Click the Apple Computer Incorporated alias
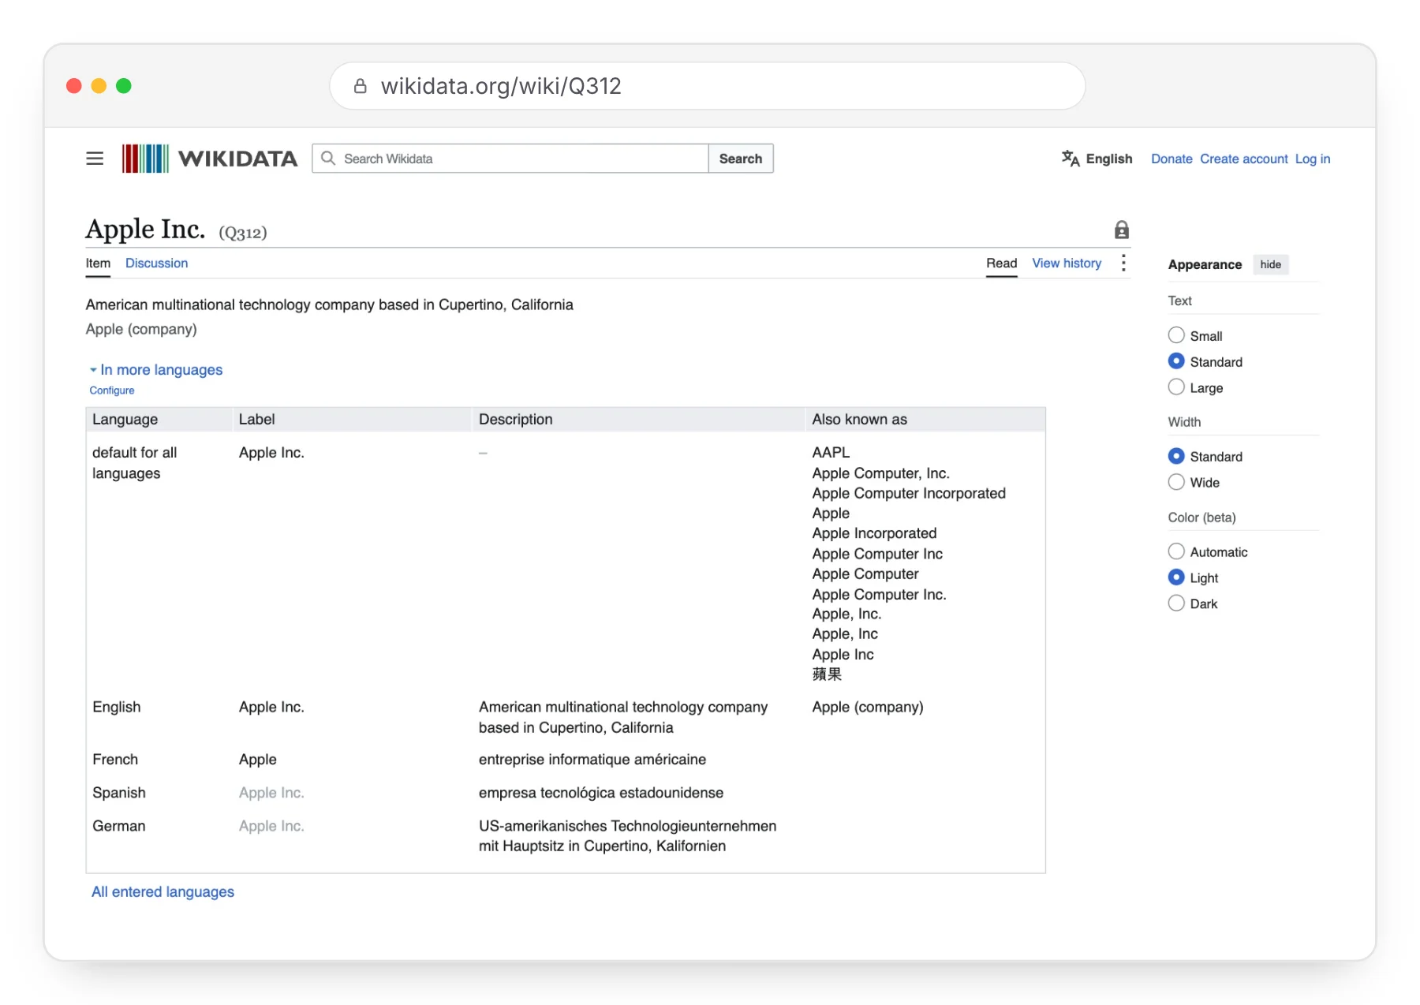 point(909,493)
